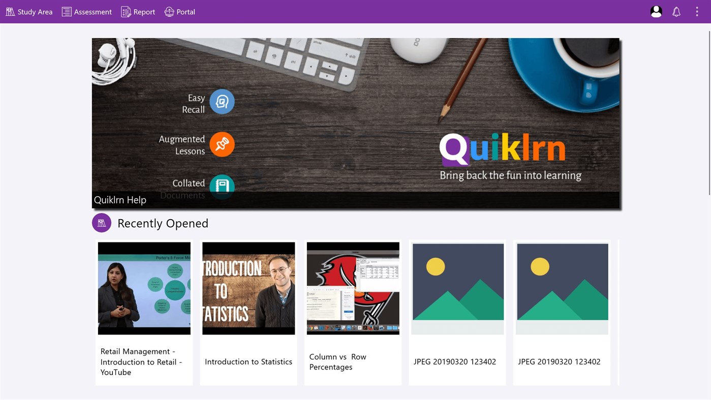The width and height of the screenshot is (711, 400).
Task: Open the Introduction to Statistics item
Action: point(248,288)
